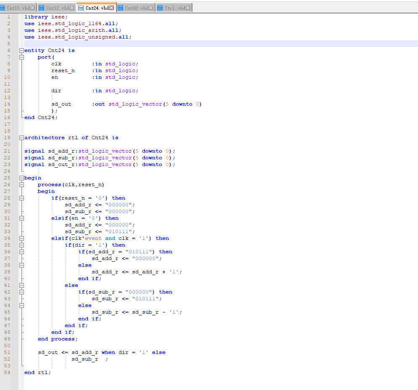Screen dimensions: 418x390
Task: Collapse the entity Cnt24 fold on line 6
Action: 21,50
